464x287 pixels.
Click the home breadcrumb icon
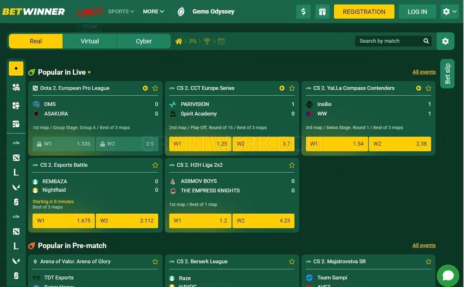pos(179,41)
